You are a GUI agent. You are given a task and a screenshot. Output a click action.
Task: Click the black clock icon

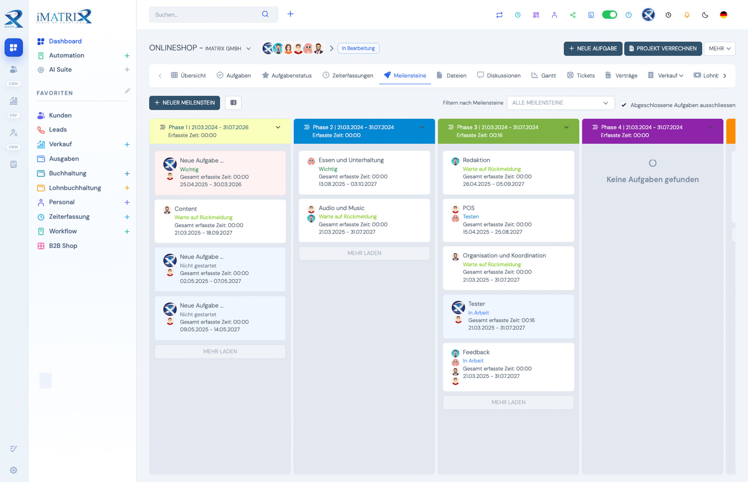click(x=668, y=15)
